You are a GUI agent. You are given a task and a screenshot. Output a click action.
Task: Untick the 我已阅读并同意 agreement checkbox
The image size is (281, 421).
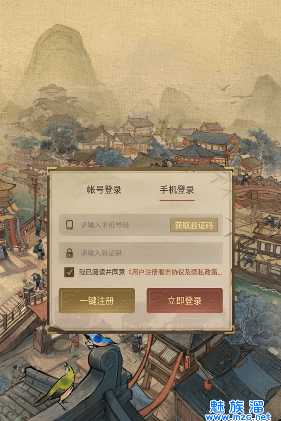click(69, 272)
